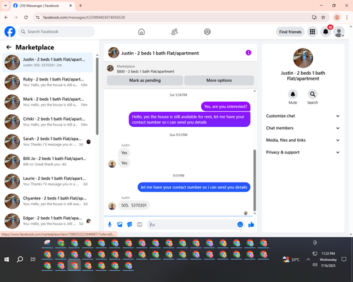Open Billi Jo conversation in list
353x282 pixels.
47,161
